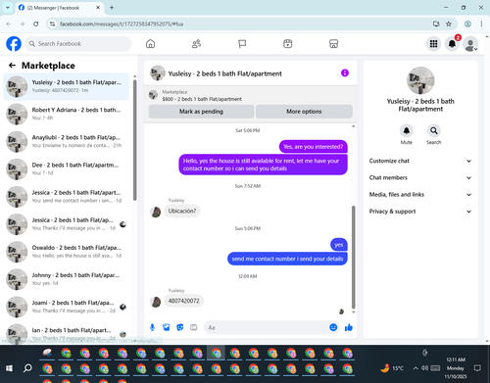The width and height of the screenshot is (490, 383).
Task: Click the Search Facebook box
Action: click(78, 44)
